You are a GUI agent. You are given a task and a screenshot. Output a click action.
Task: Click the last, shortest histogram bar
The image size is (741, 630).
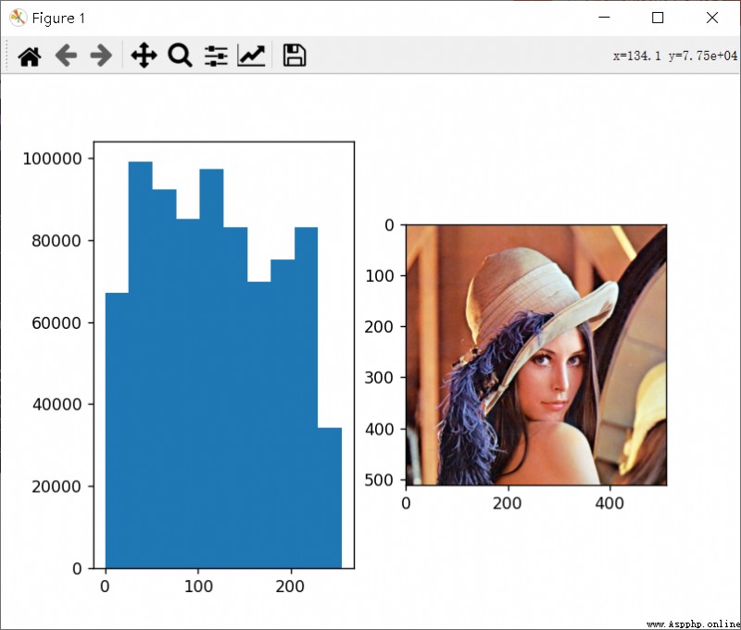tap(330, 498)
